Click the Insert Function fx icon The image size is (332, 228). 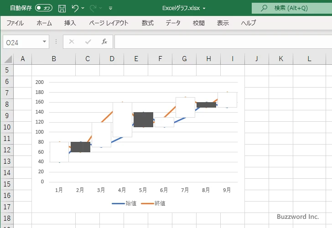click(104, 41)
